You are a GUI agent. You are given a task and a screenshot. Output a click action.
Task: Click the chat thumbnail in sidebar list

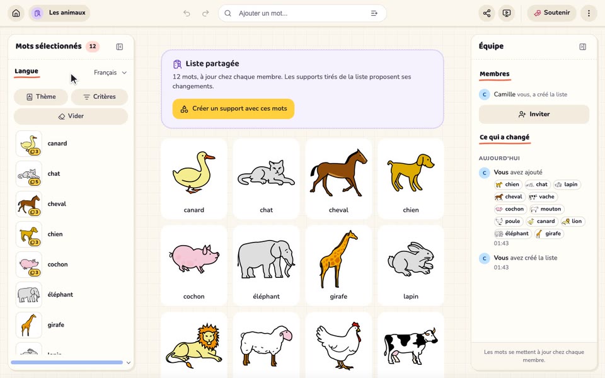(29, 174)
